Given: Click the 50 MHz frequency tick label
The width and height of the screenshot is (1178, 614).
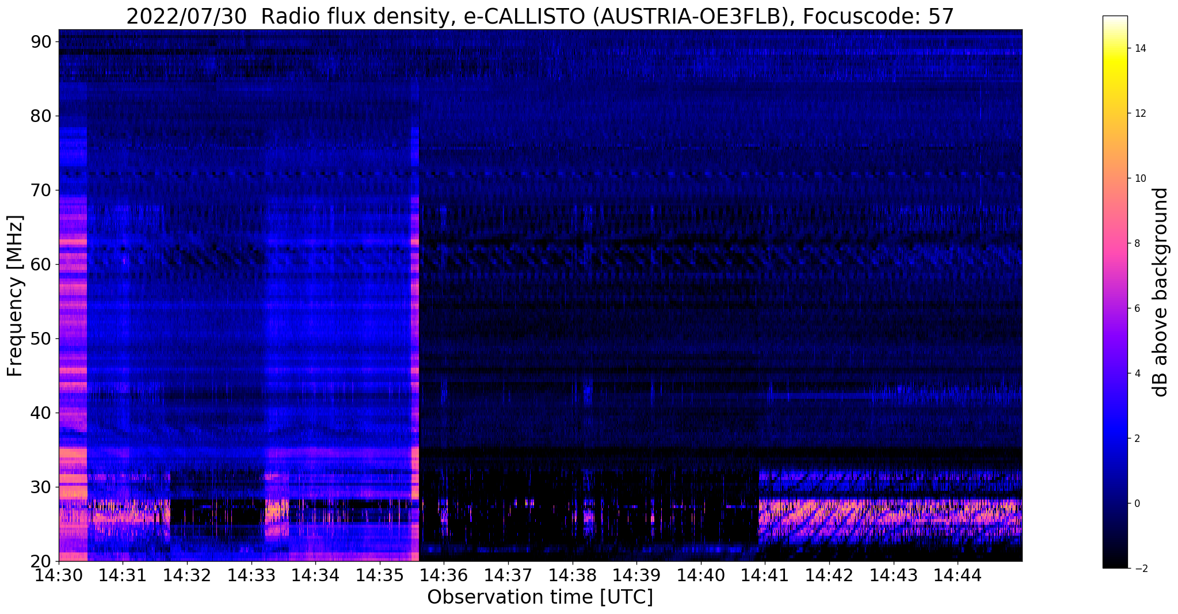Looking at the screenshot, I should pyautogui.click(x=40, y=339).
